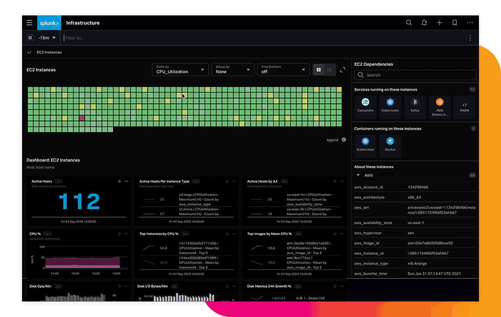Click the us-west-2a series value 25
501x317 pixels.
point(270,199)
